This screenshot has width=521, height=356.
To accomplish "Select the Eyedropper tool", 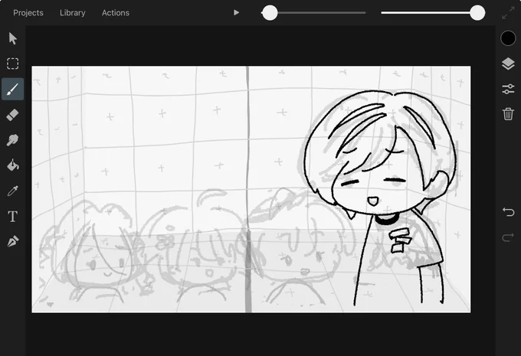I will 12,191.
